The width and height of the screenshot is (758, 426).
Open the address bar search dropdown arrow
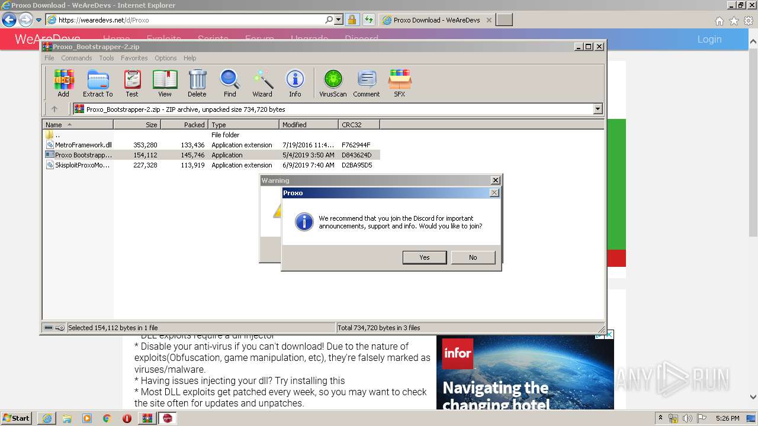(339, 20)
